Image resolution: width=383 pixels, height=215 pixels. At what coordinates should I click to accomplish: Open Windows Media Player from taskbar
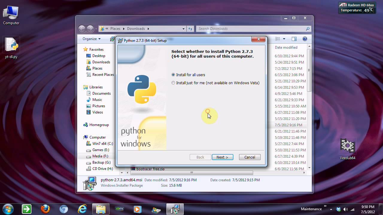pyautogui.click(x=138, y=209)
